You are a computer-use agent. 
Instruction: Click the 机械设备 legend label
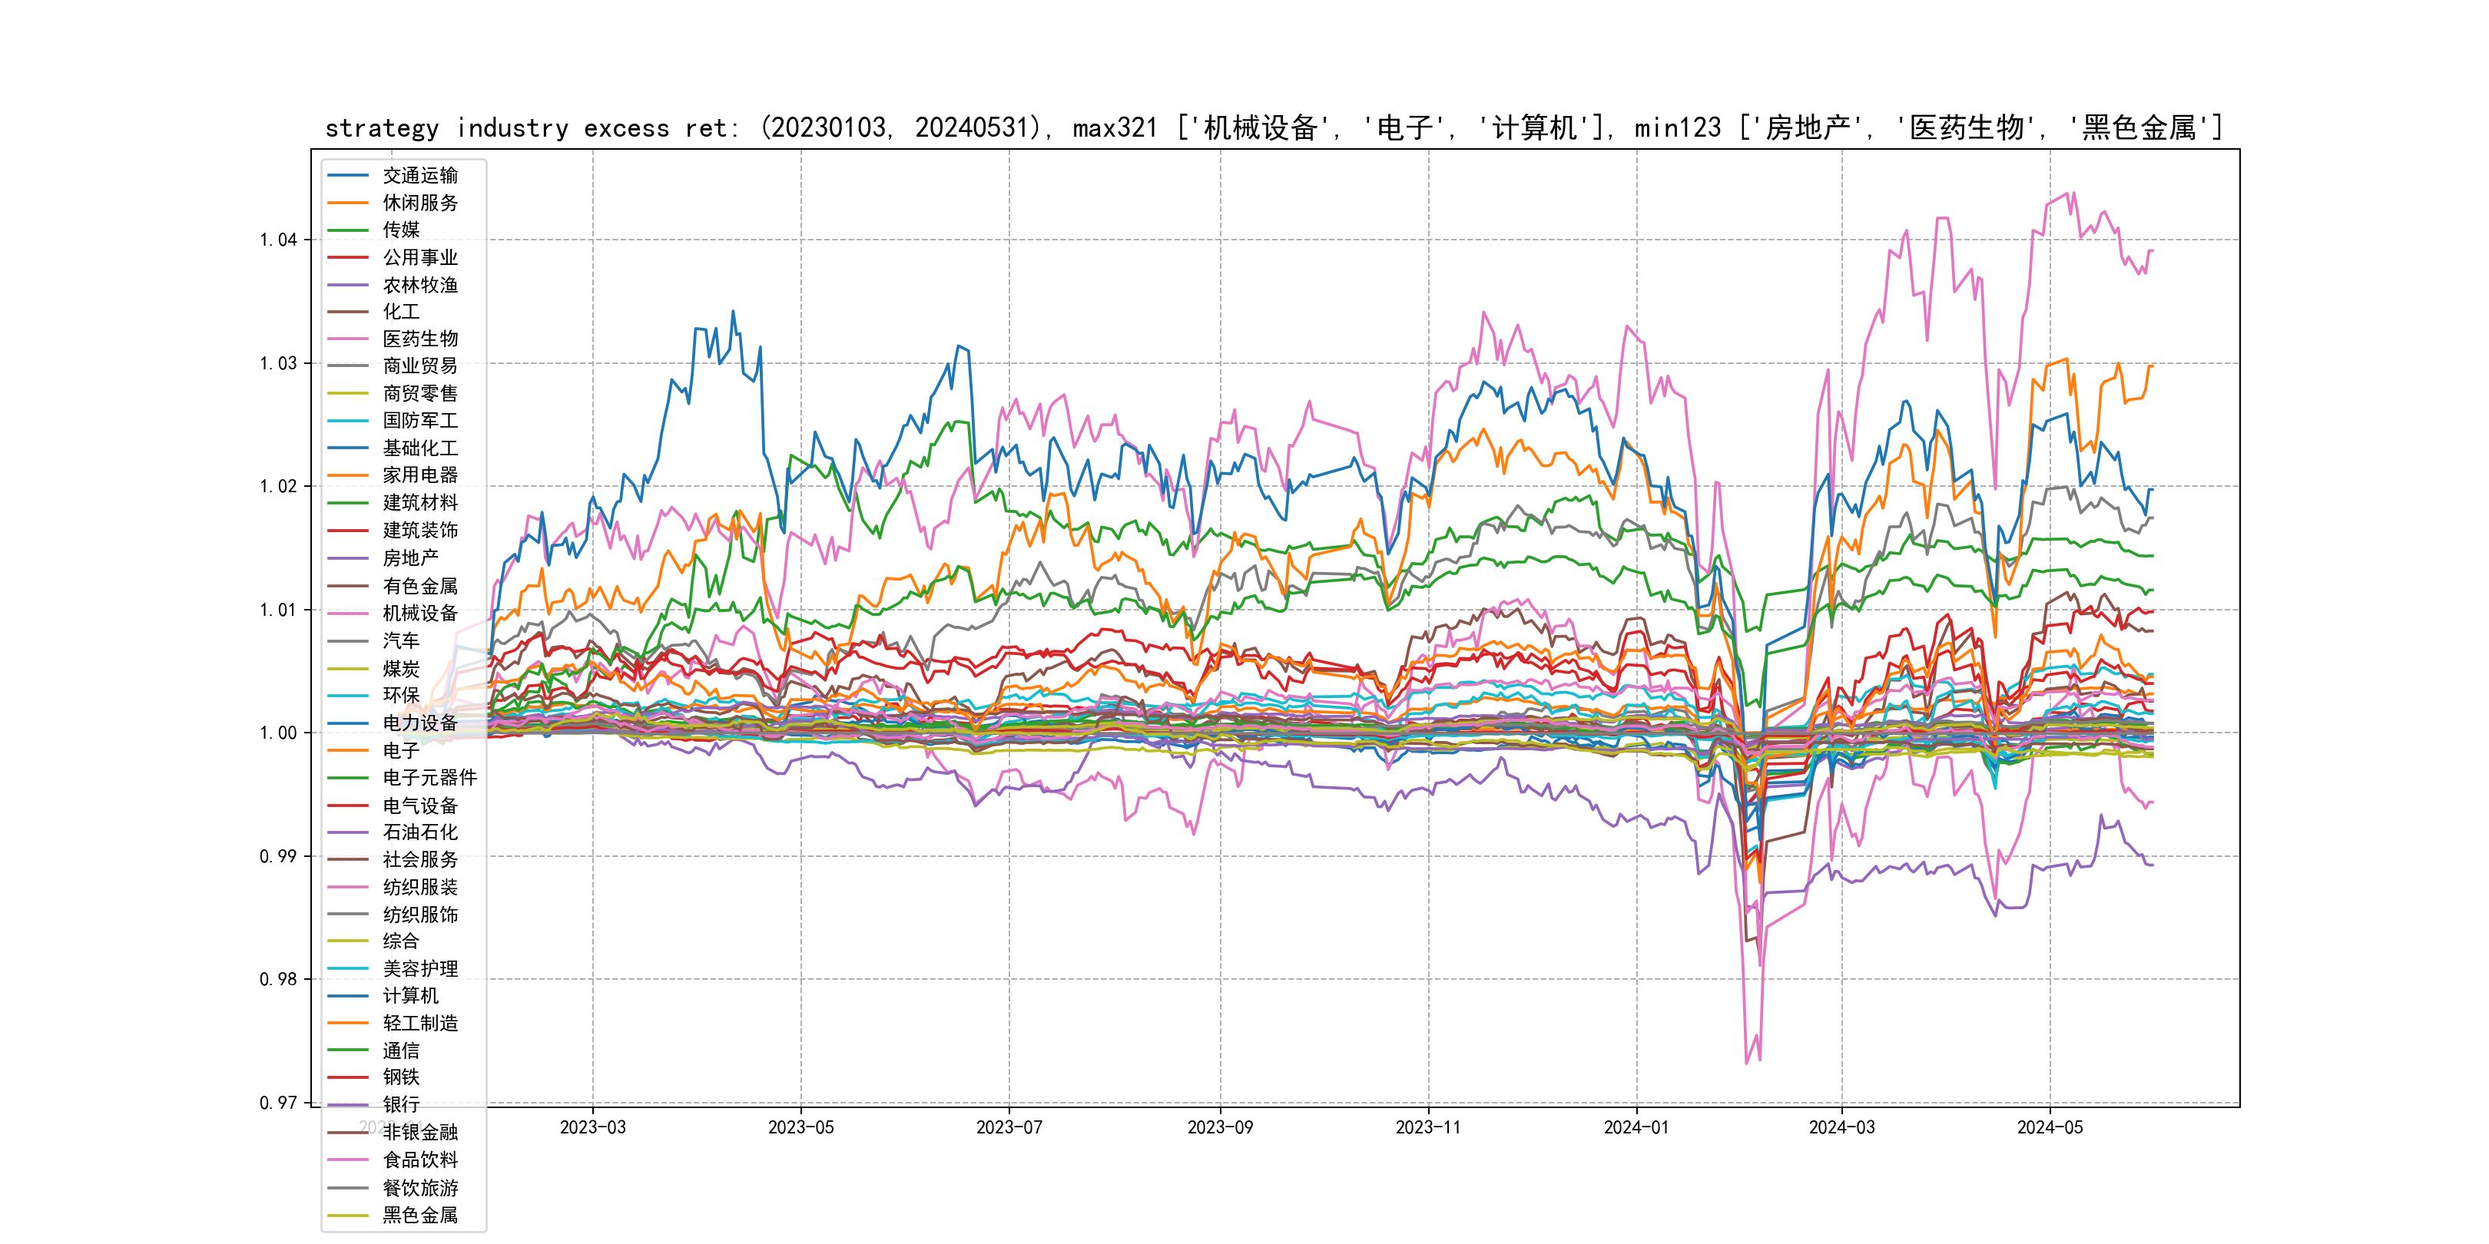[419, 614]
